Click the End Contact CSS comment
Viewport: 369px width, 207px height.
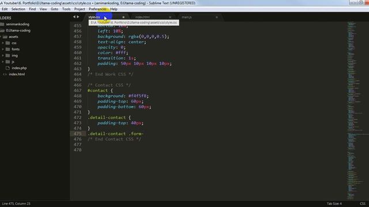(x=114, y=139)
